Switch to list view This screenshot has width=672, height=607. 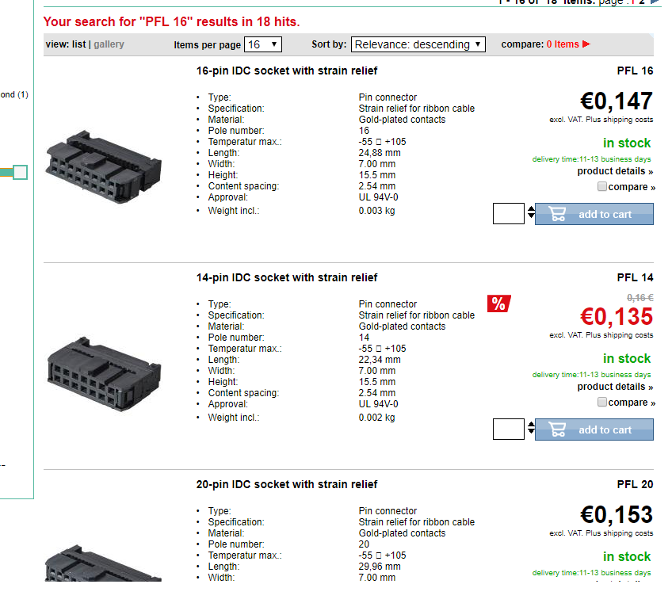pos(78,44)
